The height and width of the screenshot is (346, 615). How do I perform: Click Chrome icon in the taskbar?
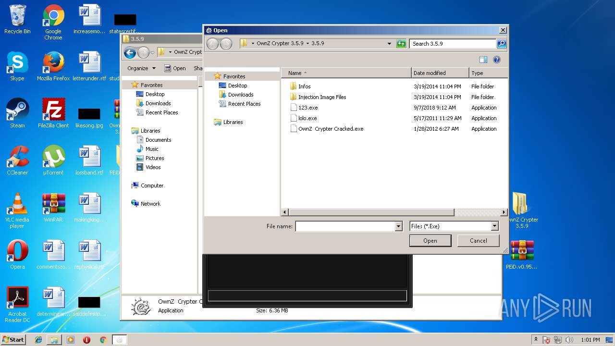103,340
